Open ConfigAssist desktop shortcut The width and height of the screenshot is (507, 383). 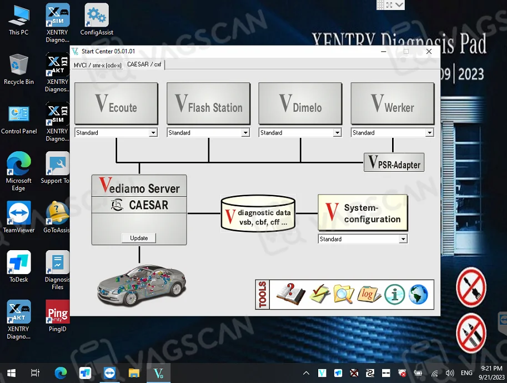[x=97, y=20]
